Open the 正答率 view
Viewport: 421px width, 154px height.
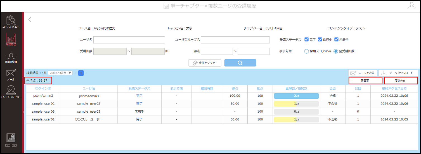(x=365, y=80)
